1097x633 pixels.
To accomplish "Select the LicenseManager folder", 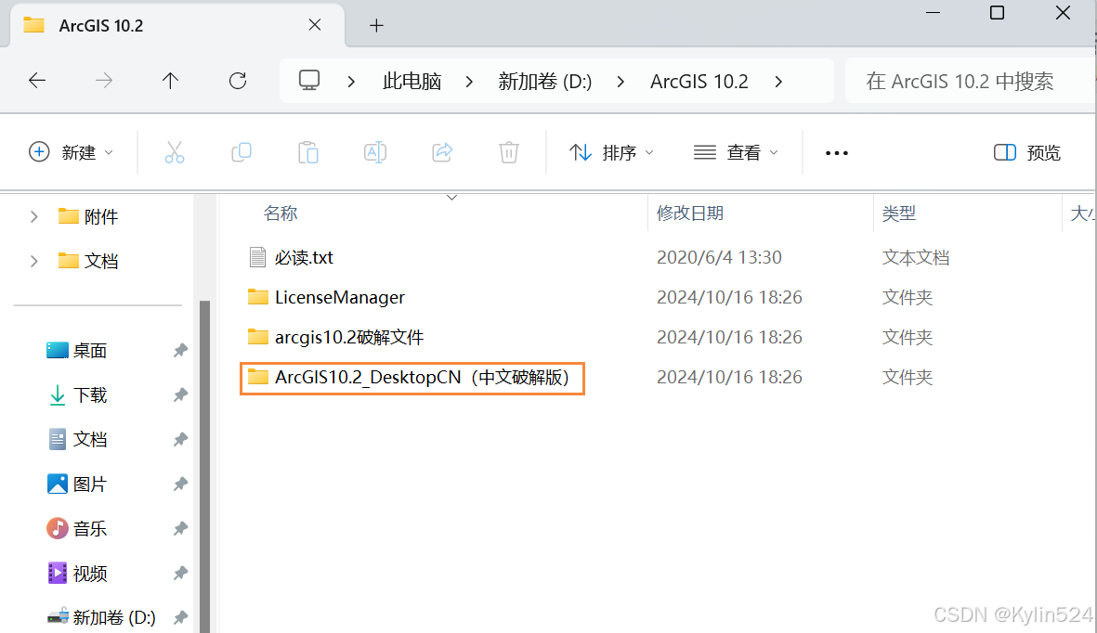I will [x=340, y=297].
